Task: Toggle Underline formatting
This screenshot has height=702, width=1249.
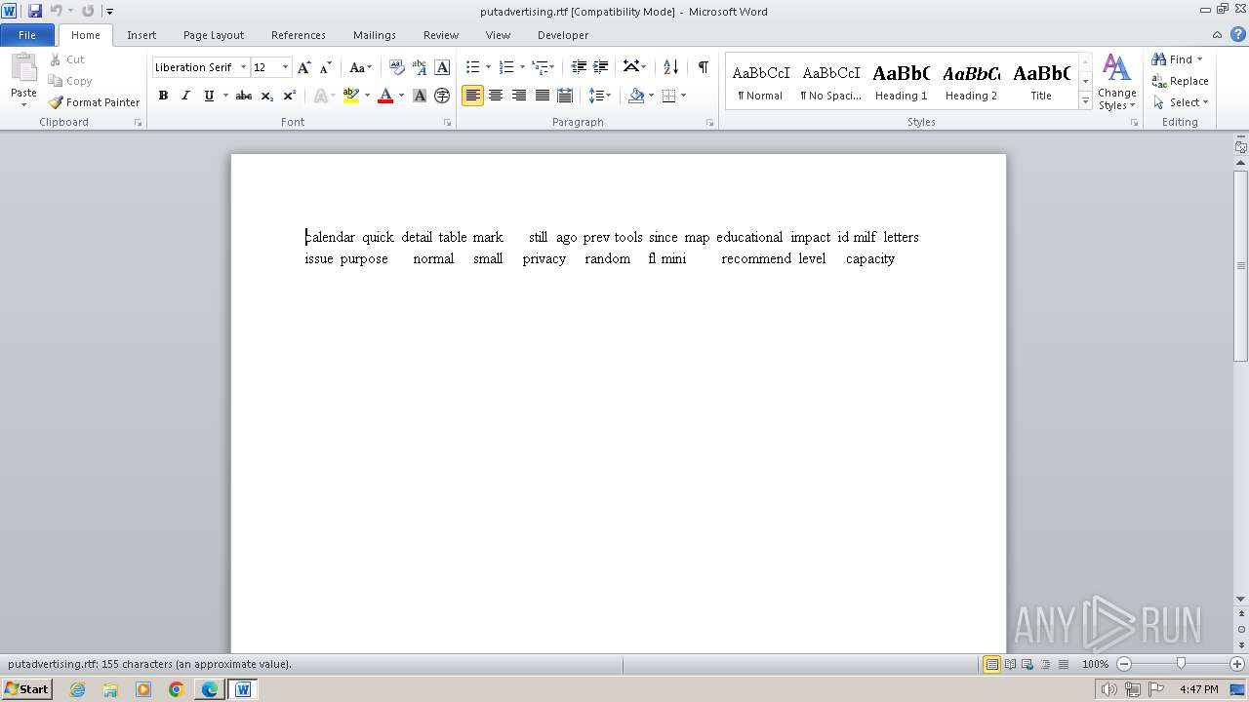Action: (208, 96)
